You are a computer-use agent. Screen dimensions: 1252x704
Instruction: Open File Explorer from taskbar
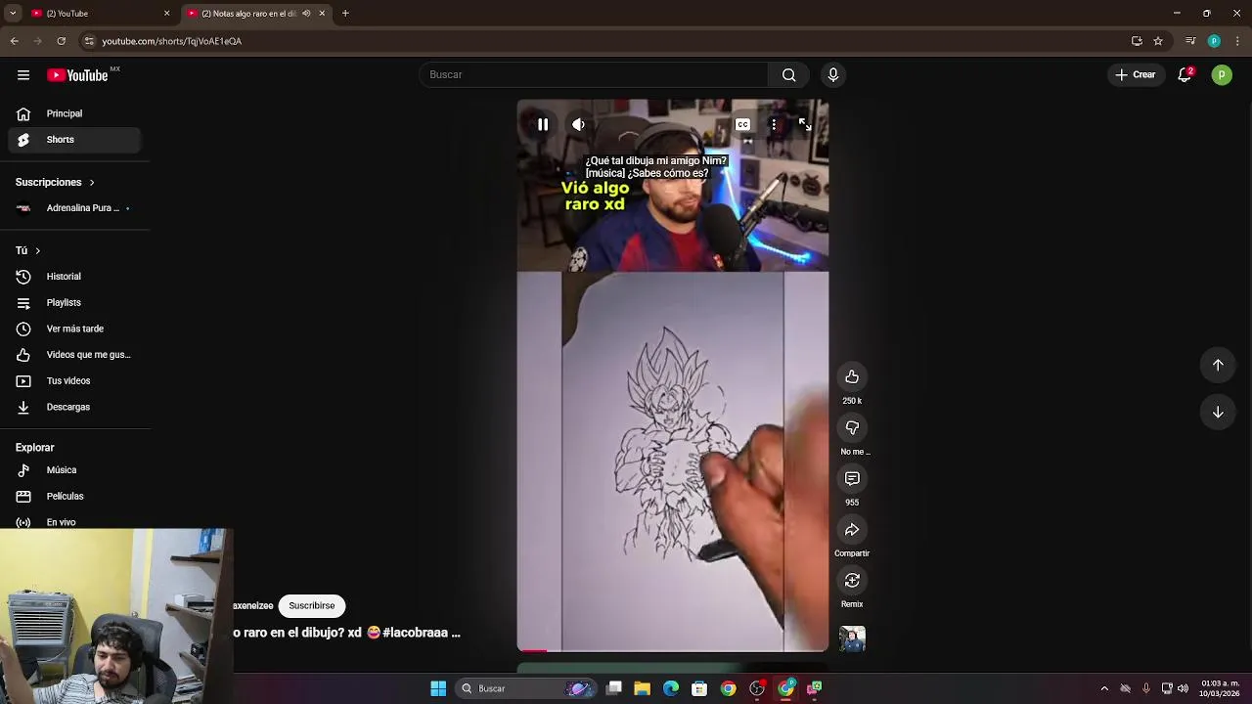click(642, 688)
